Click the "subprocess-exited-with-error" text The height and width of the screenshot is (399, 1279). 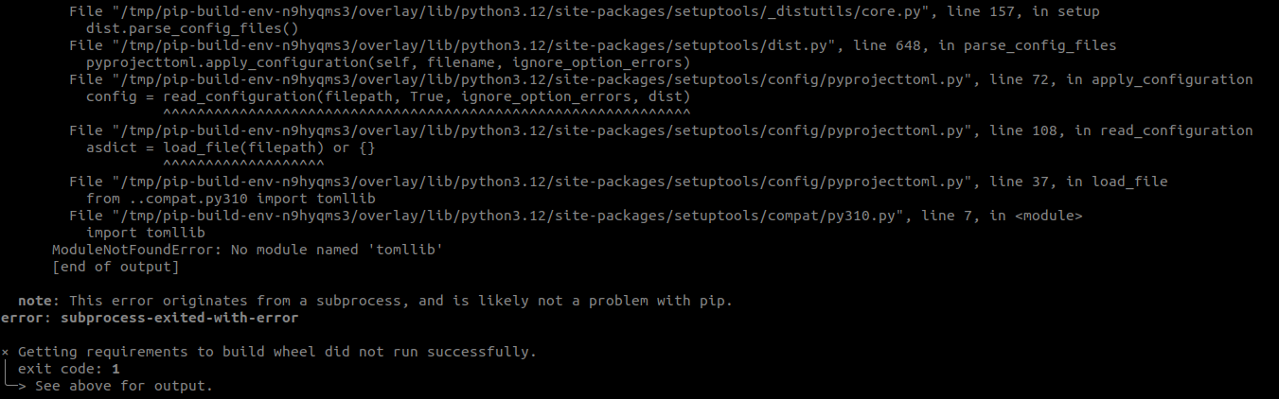[179, 318]
